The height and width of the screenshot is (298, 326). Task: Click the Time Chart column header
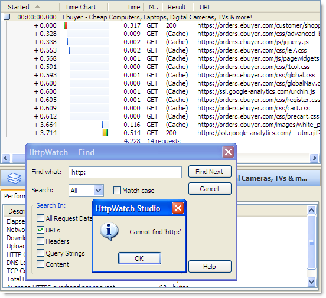pyautogui.click(x=84, y=7)
